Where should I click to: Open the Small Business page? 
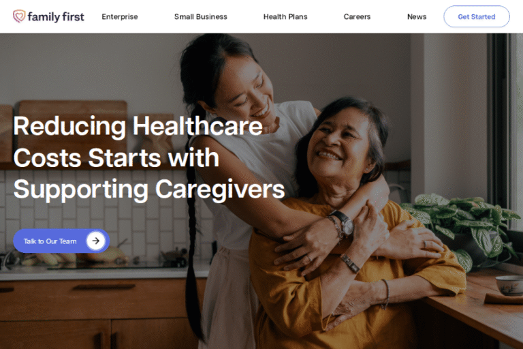click(x=200, y=16)
